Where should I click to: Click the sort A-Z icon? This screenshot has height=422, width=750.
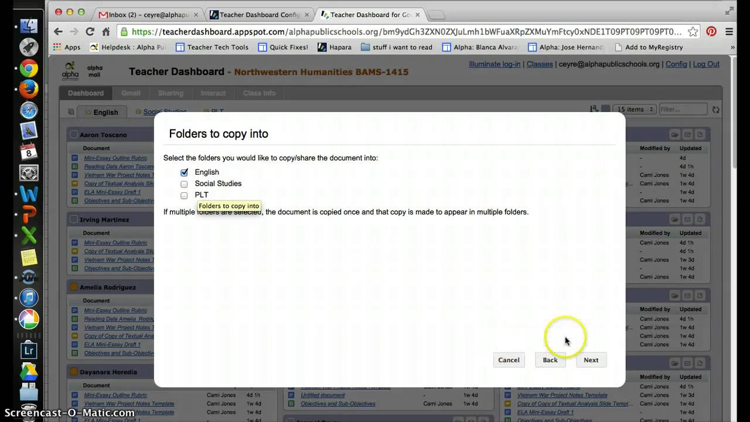click(x=594, y=109)
